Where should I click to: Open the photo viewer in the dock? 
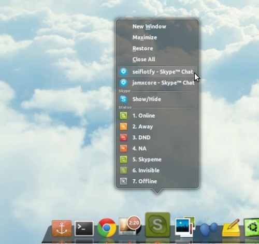tap(185, 226)
